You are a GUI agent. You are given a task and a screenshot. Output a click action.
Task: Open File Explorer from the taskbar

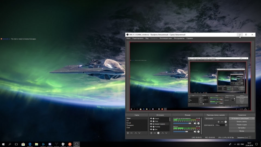[x=37, y=144]
